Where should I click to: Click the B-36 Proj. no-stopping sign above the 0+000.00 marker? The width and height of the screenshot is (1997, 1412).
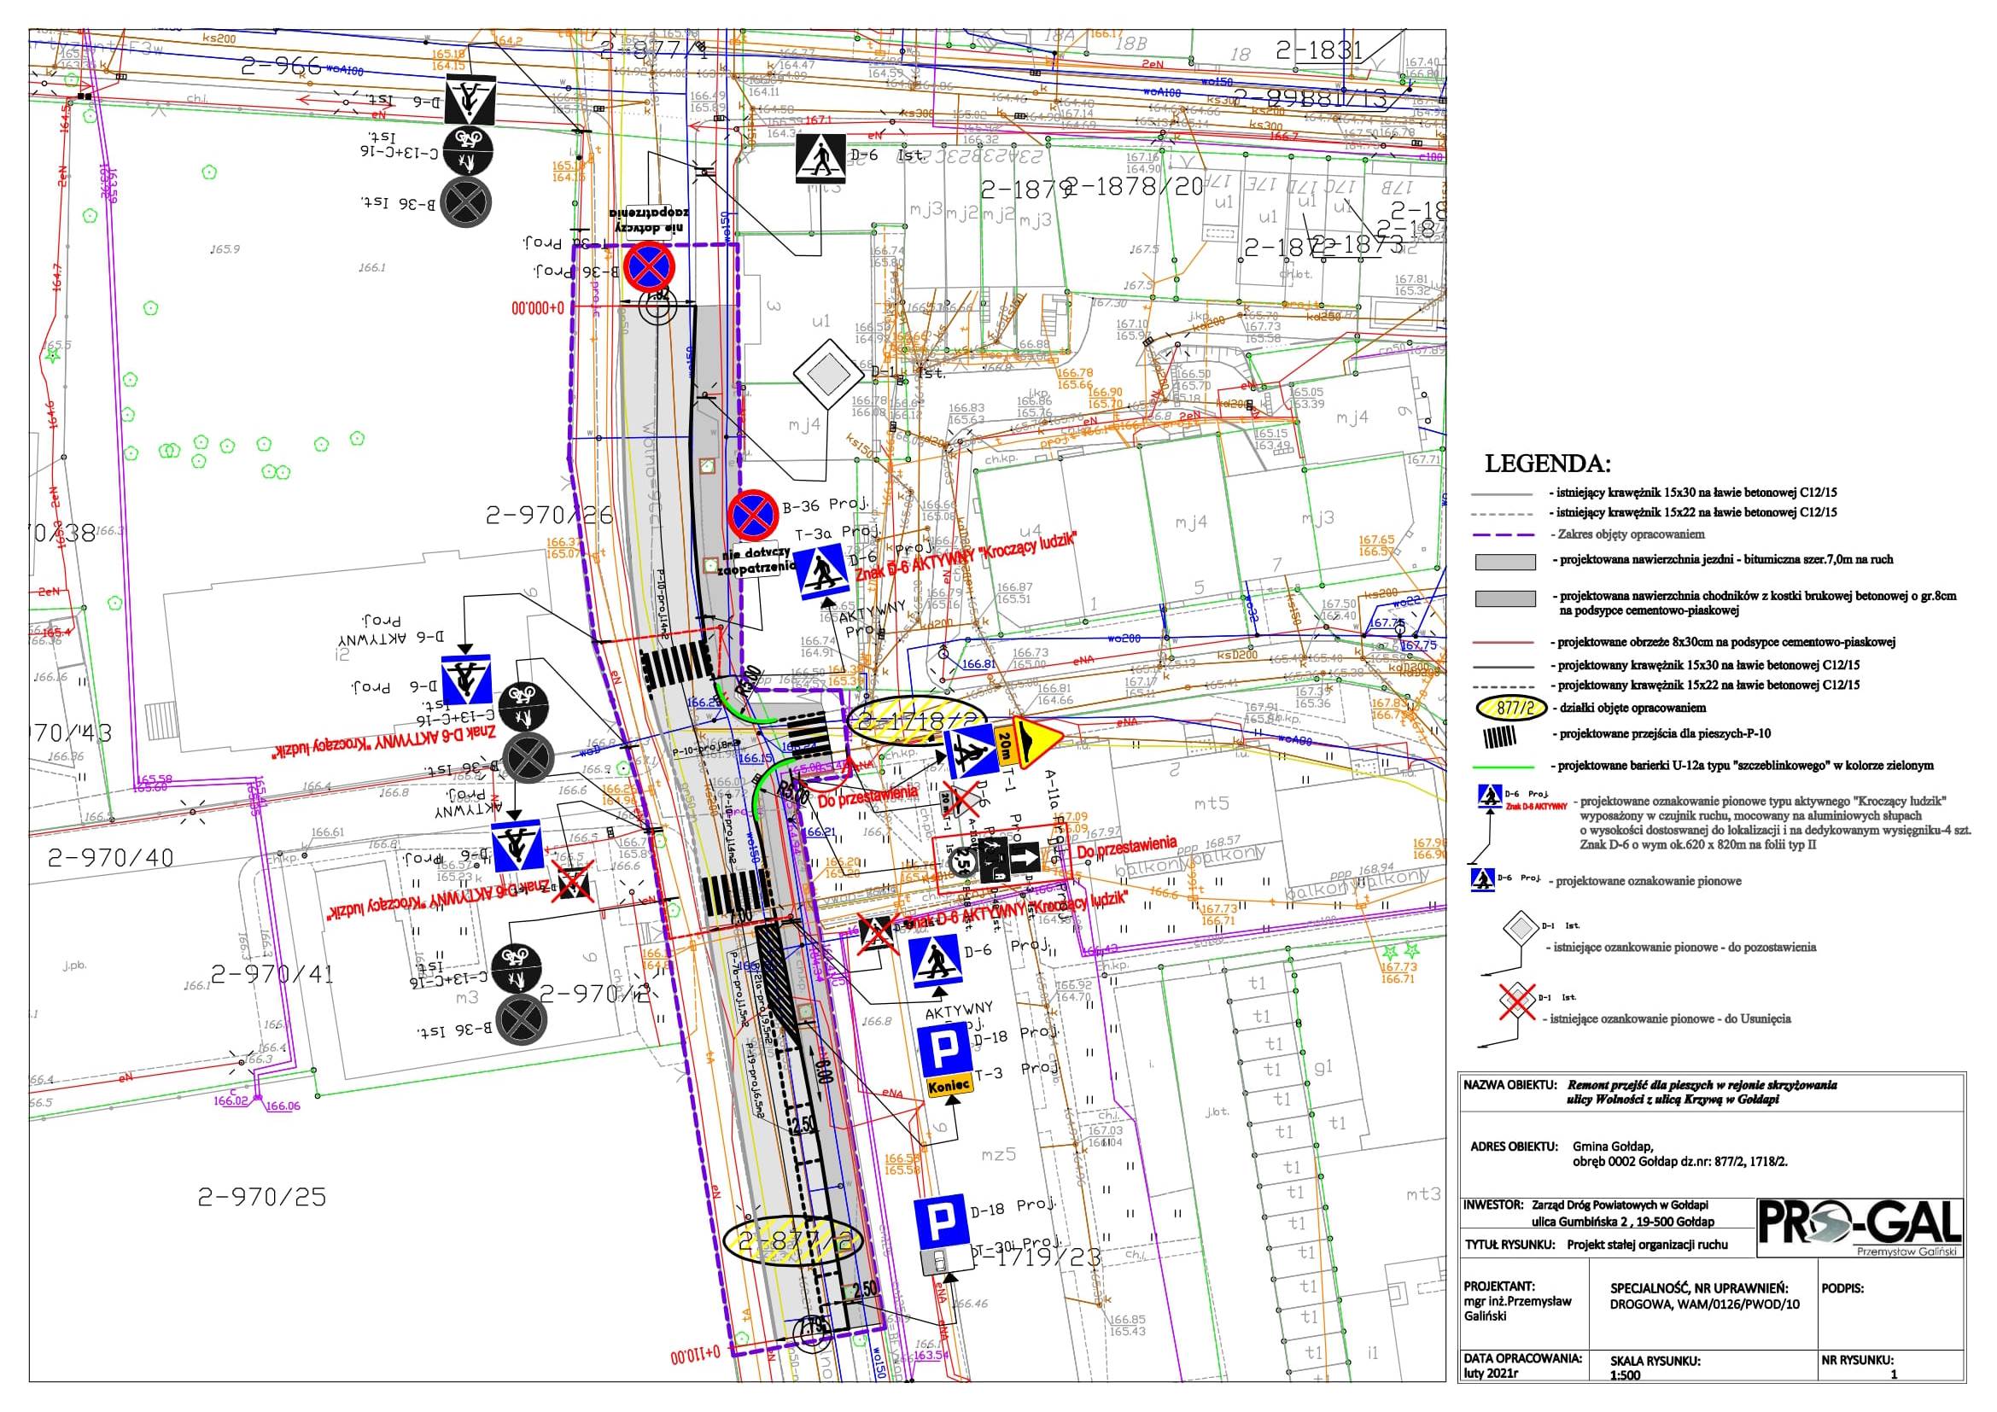click(649, 267)
